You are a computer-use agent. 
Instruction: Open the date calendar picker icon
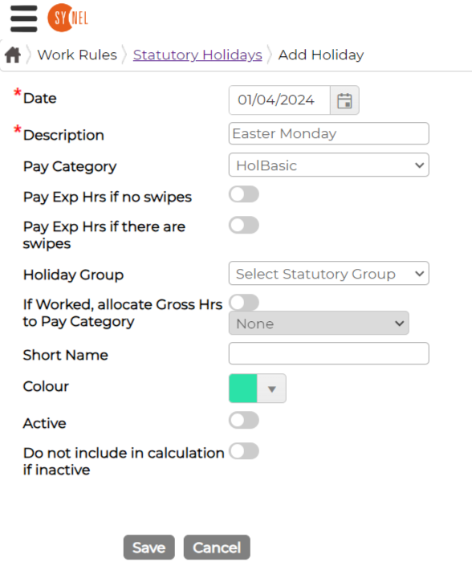pyautogui.click(x=344, y=100)
